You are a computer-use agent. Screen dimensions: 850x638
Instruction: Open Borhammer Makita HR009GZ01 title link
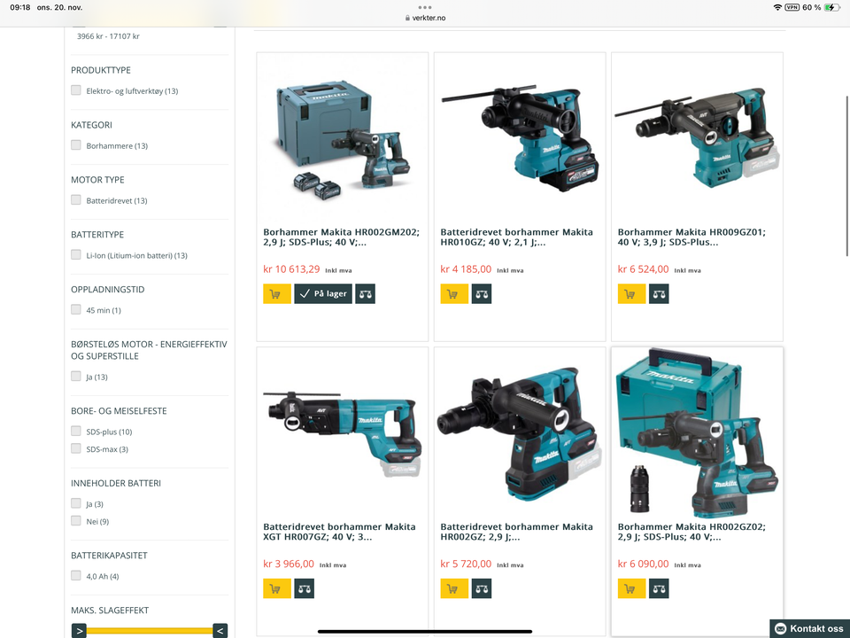click(x=692, y=237)
